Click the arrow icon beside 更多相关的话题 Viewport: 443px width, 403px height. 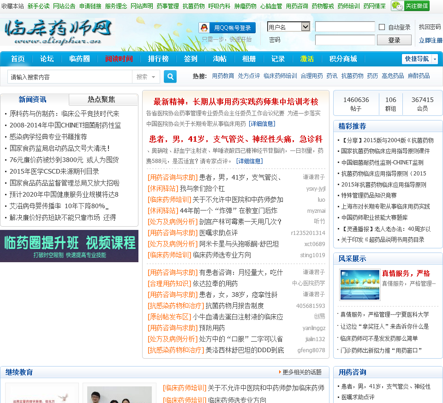pyautogui.click(x=280, y=372)
